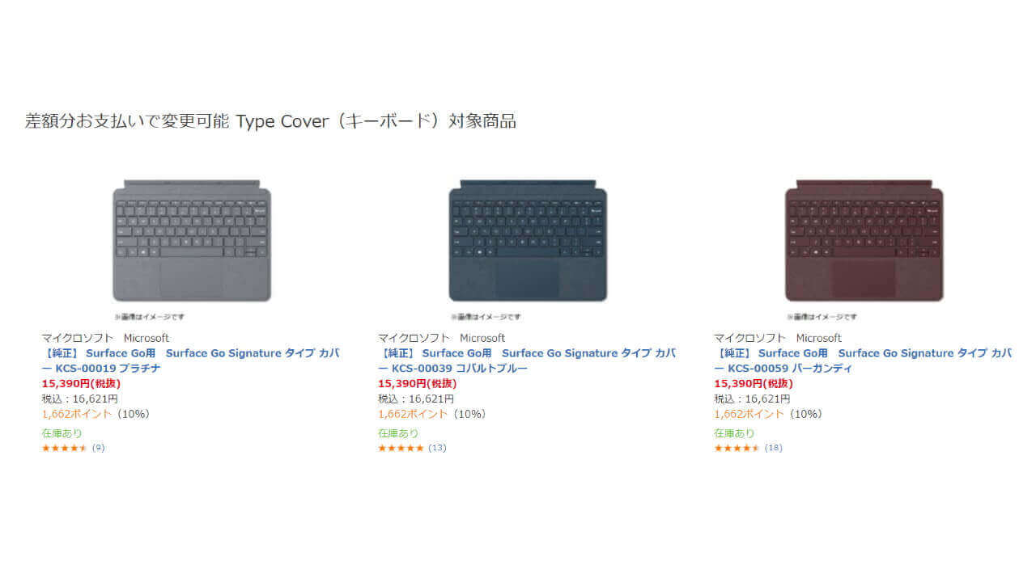Open the (13) reviews count link
This screenshot has height=582, width=1036.
[437, 448]
